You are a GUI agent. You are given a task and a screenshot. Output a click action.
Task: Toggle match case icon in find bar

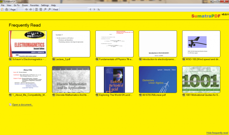(99, 10)
